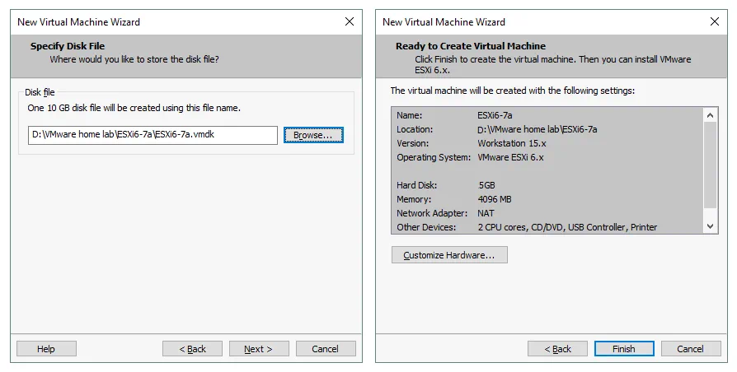Select the Operating System value VMware ESXi 6.x
737x372 pixels.
click(510, 158)
